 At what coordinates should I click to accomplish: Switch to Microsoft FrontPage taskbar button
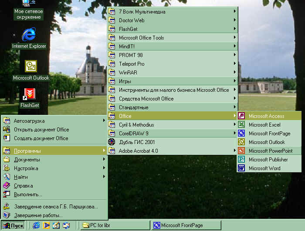pos(186,225)
